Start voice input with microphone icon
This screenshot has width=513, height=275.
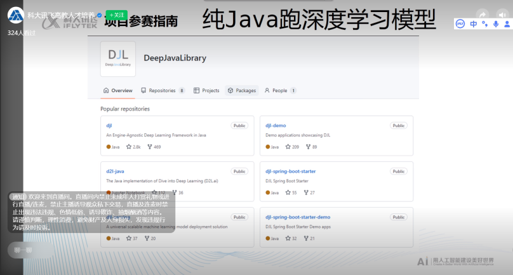click(x=496, y=24)
